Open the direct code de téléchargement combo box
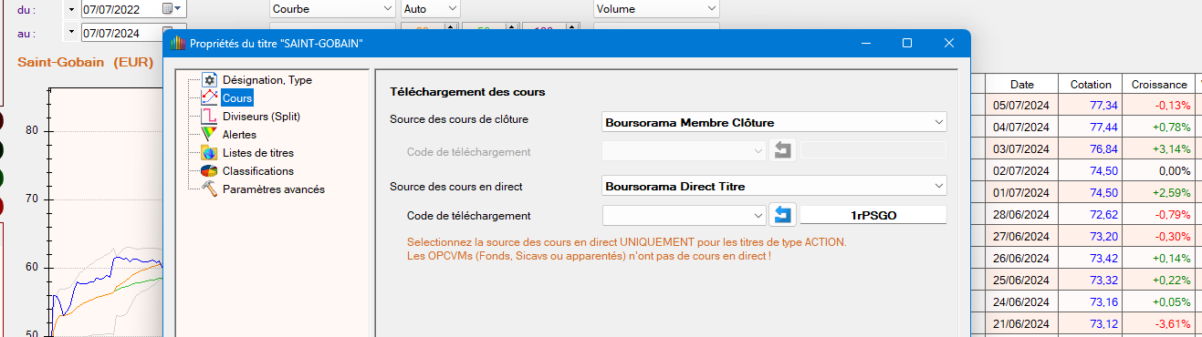 pyautogui.click(x=685, y=215)
